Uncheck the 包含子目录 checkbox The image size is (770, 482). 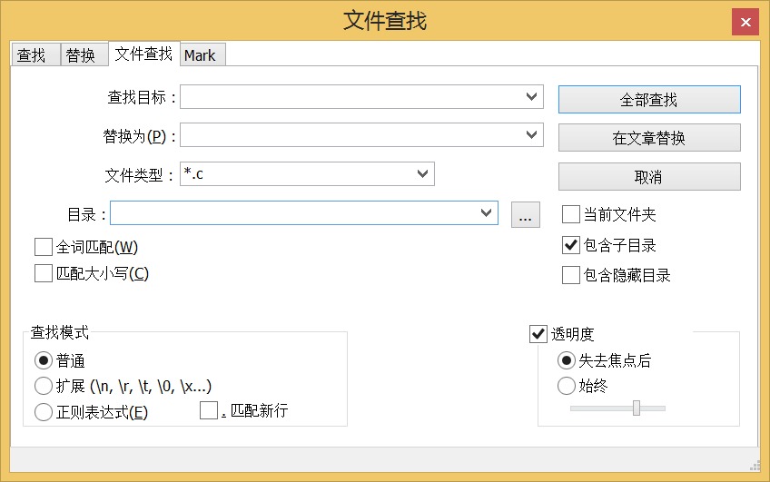(571, 245)
